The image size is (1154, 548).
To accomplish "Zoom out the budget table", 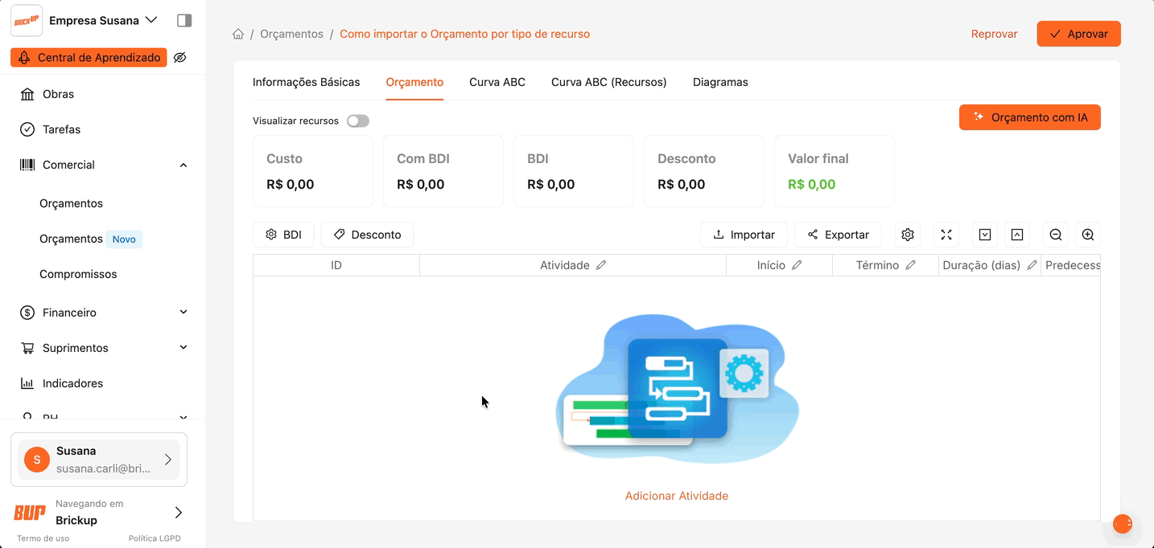I will tap(1056, 235).
